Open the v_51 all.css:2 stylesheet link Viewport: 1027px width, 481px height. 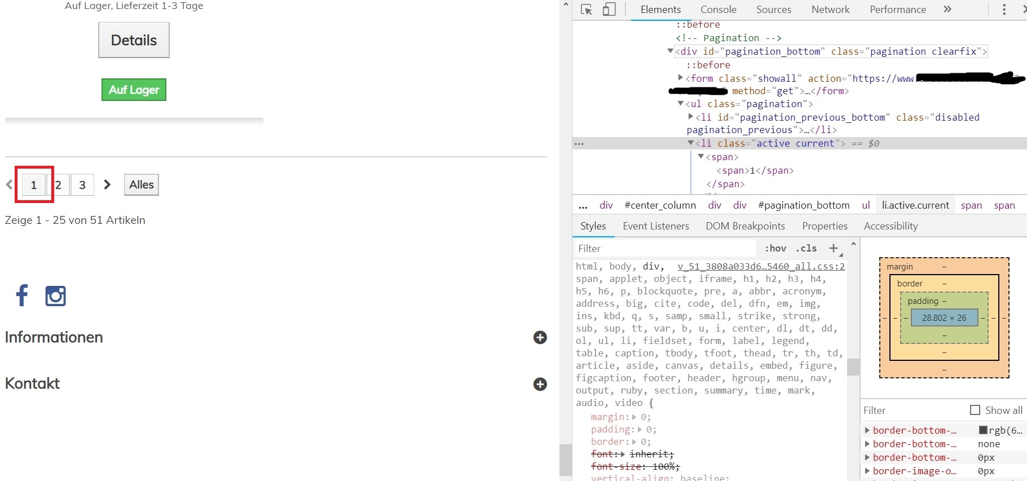[761, 266]
